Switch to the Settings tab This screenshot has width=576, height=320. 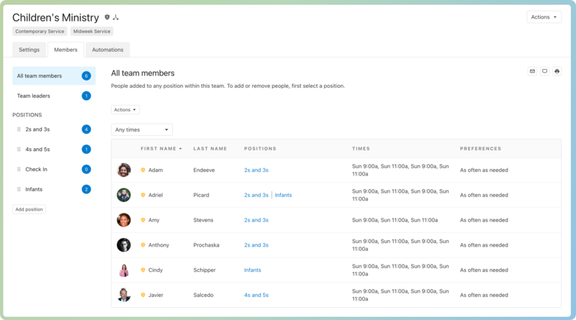(29, 50)
